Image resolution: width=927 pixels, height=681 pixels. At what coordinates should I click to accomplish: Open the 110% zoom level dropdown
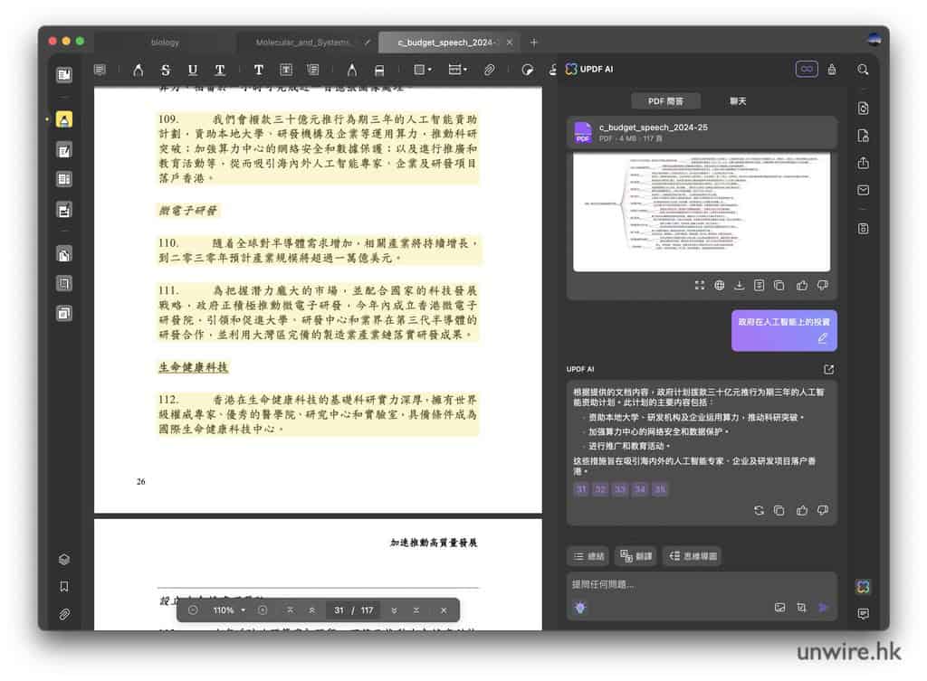coord(230,610)
